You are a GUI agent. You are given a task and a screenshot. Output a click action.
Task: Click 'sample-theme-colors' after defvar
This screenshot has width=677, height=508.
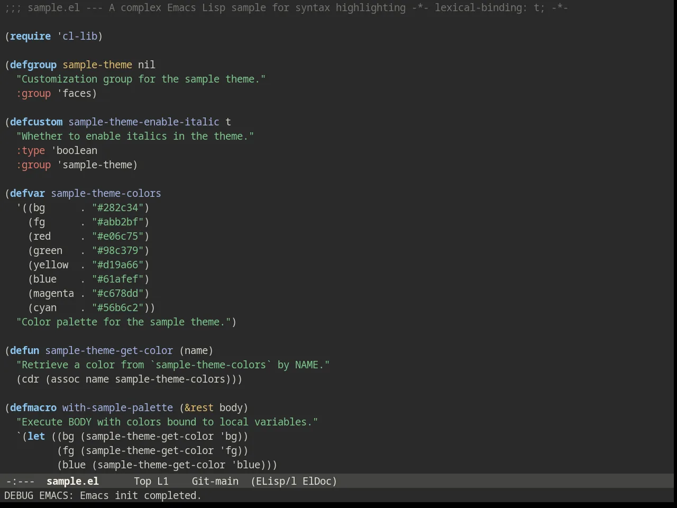[x=106, y=193]
